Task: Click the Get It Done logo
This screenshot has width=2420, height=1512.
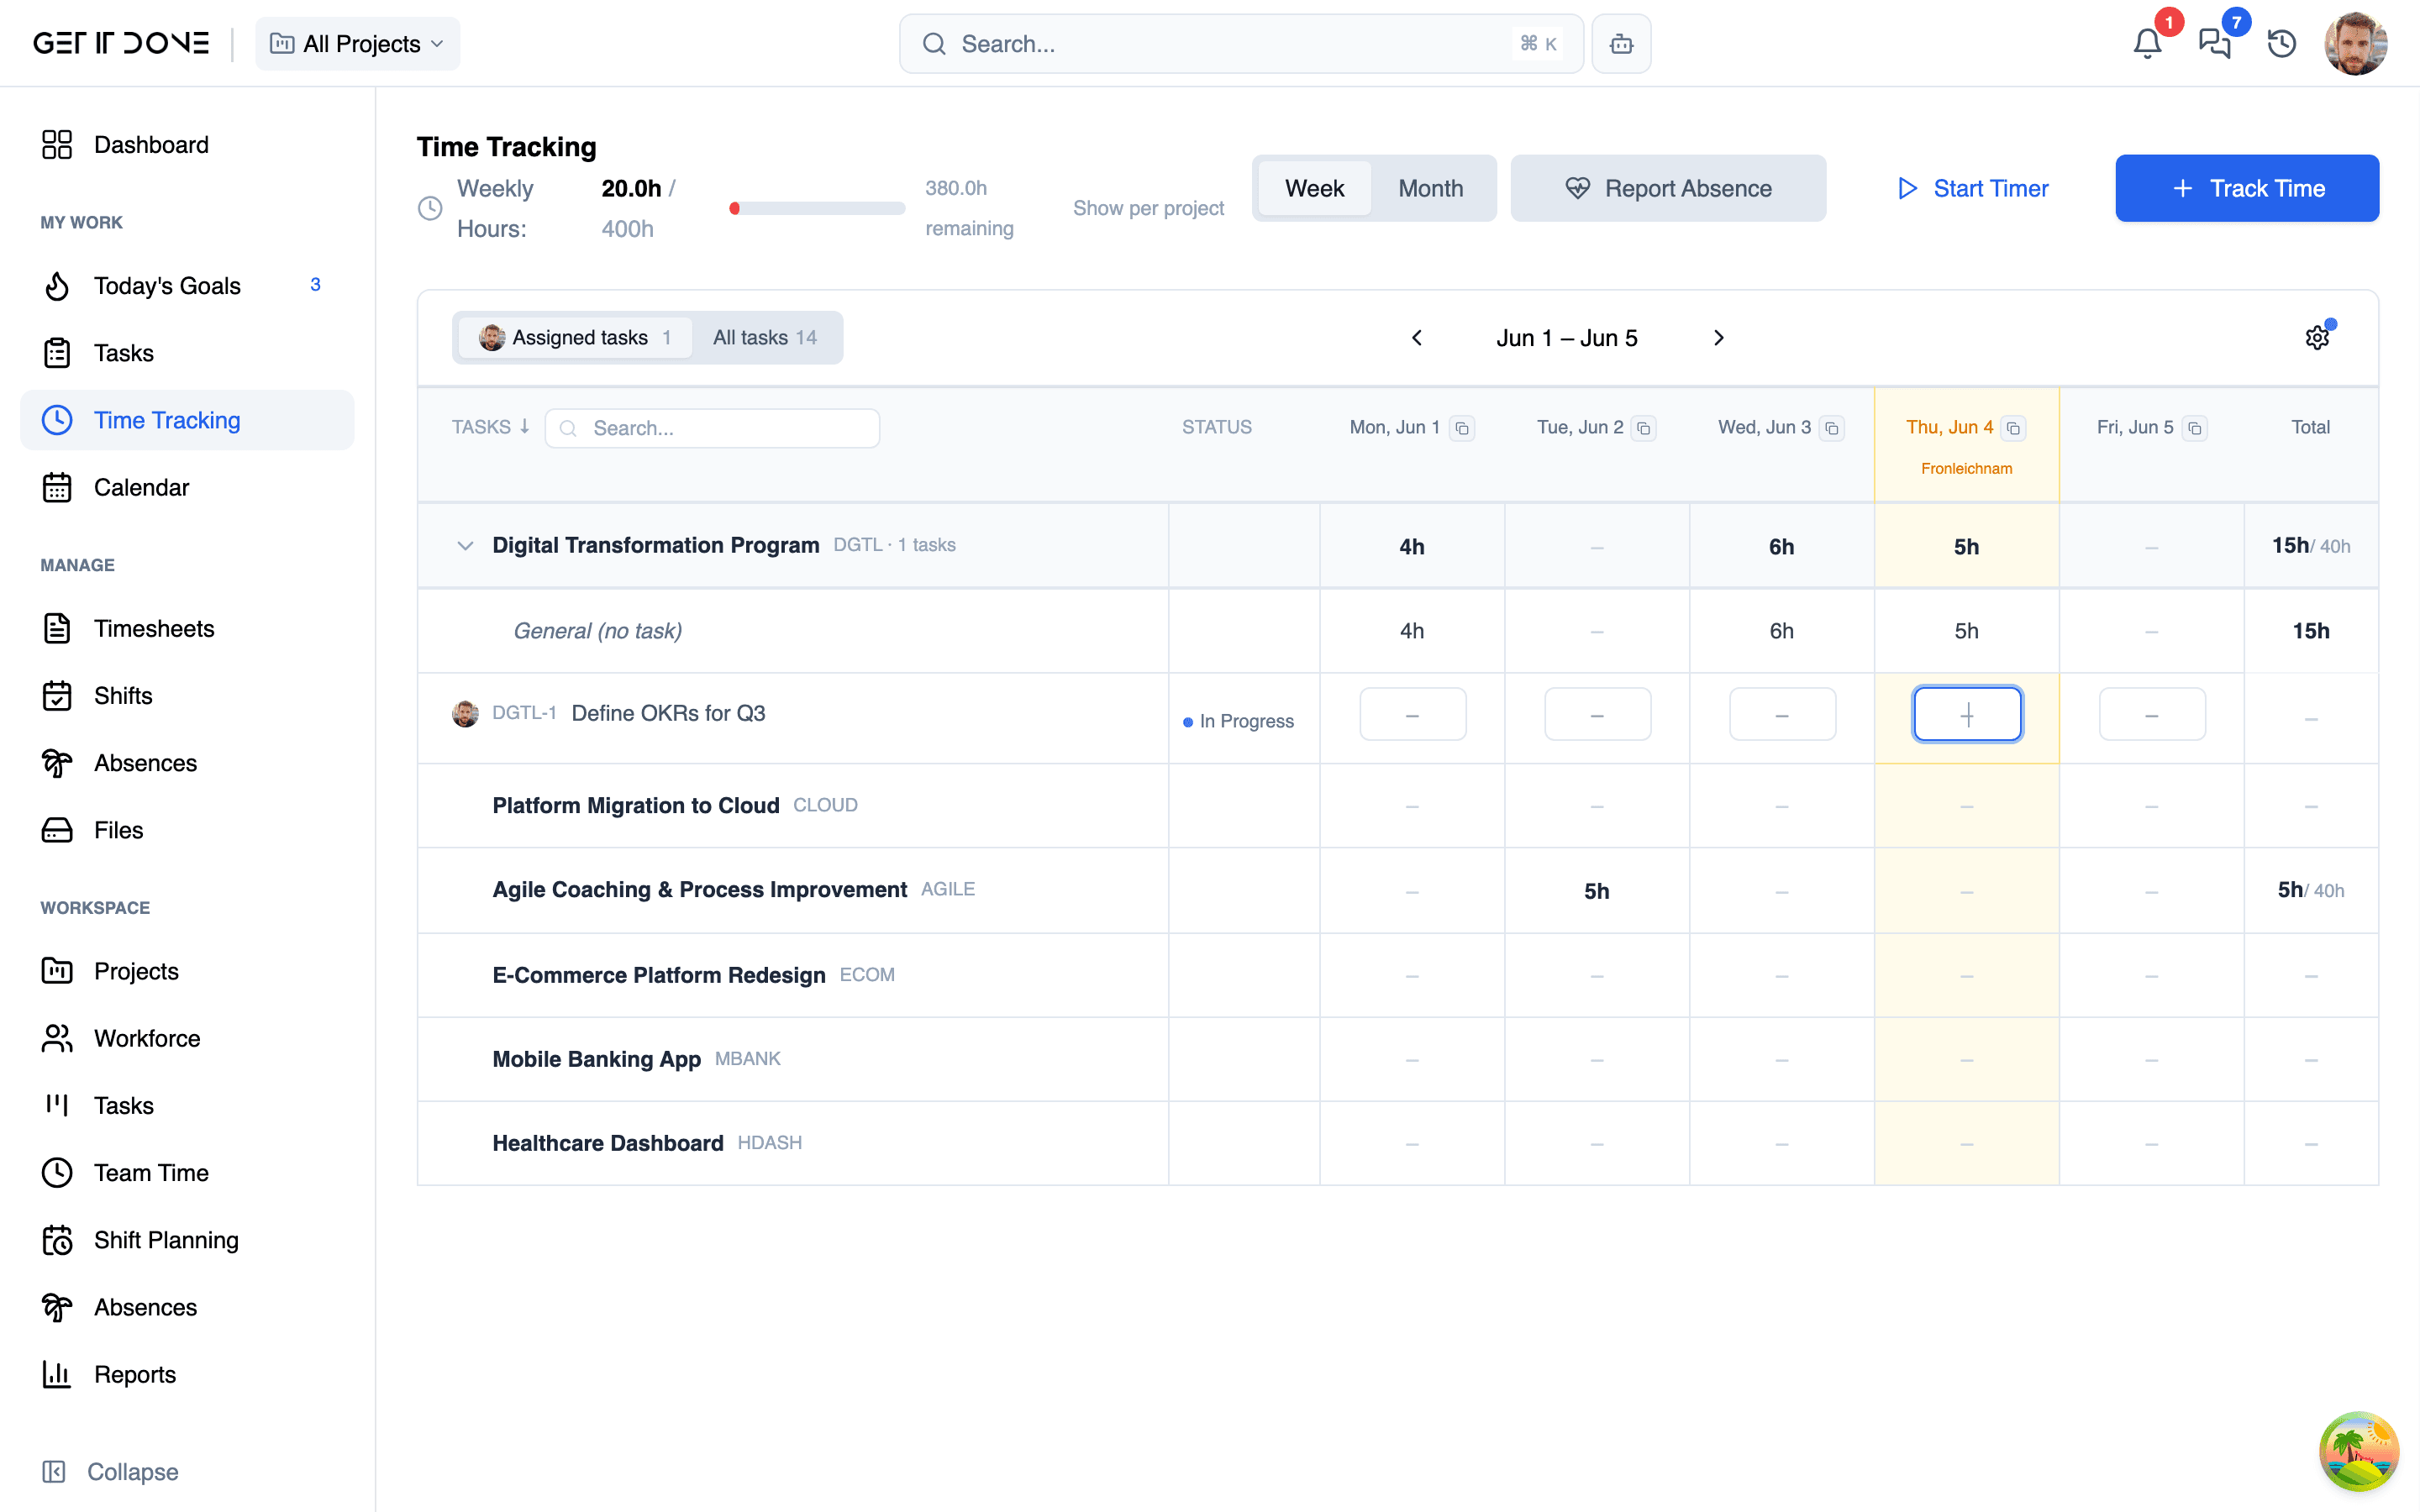Action: (121, 43)
